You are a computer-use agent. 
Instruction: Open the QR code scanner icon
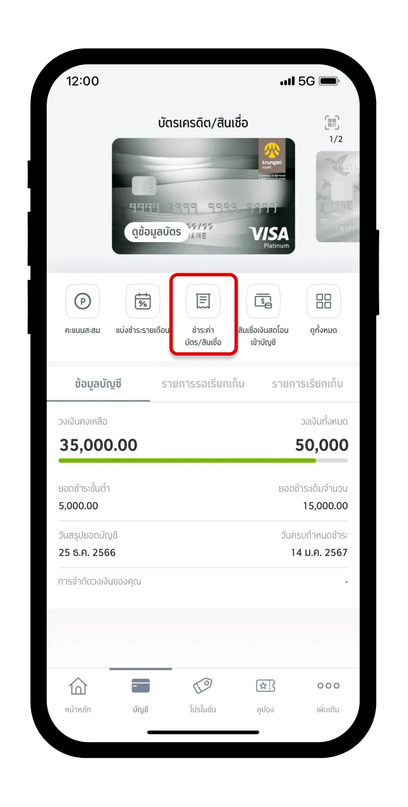tap(331, 123)
